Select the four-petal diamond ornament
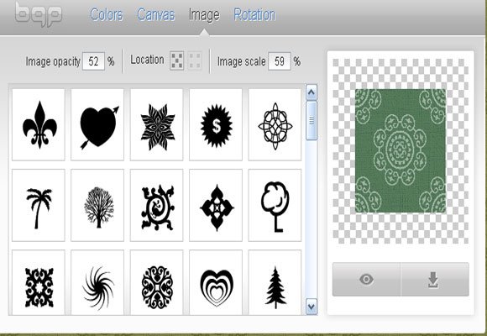The width and height of the screenshot is (487, 336). 216,205
